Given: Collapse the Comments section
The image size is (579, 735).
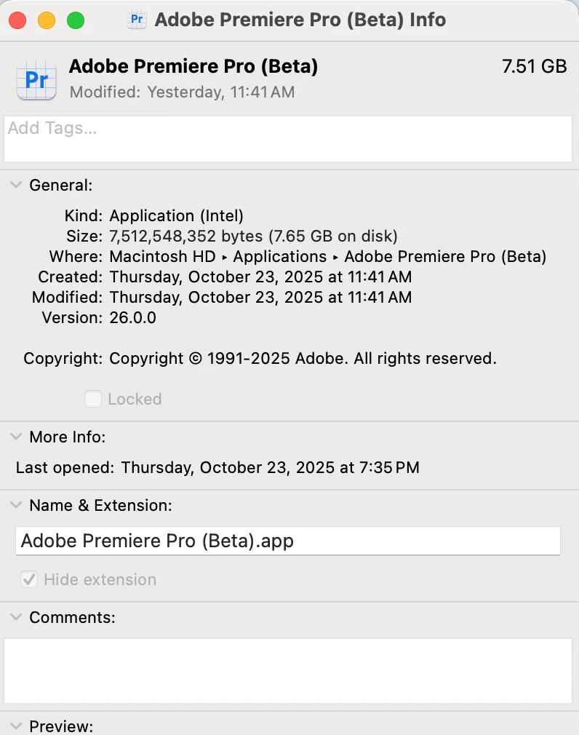Looking at the screenshot, I should coord(16,617).
